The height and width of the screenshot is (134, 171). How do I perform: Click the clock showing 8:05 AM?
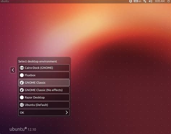(x=160, y=1)
